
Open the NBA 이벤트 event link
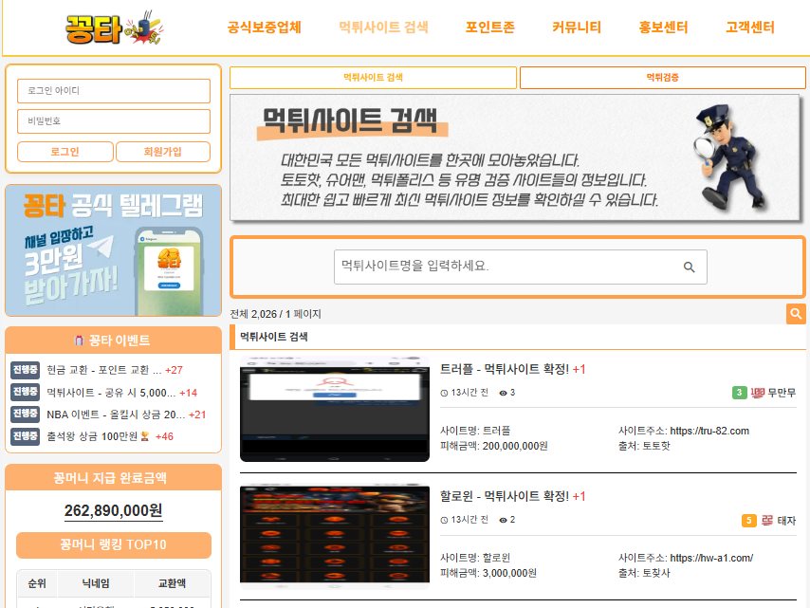pos(116,415)
